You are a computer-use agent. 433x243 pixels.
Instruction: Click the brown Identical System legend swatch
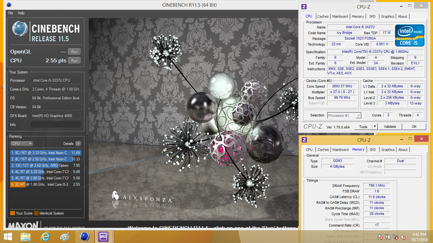tap(36, 213)
